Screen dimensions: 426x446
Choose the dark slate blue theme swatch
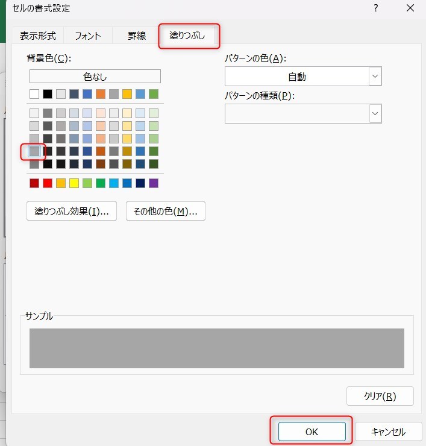(74, 94)
